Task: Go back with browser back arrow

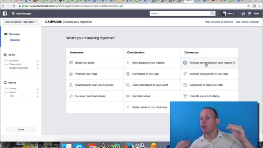Action: pos(4,6)
